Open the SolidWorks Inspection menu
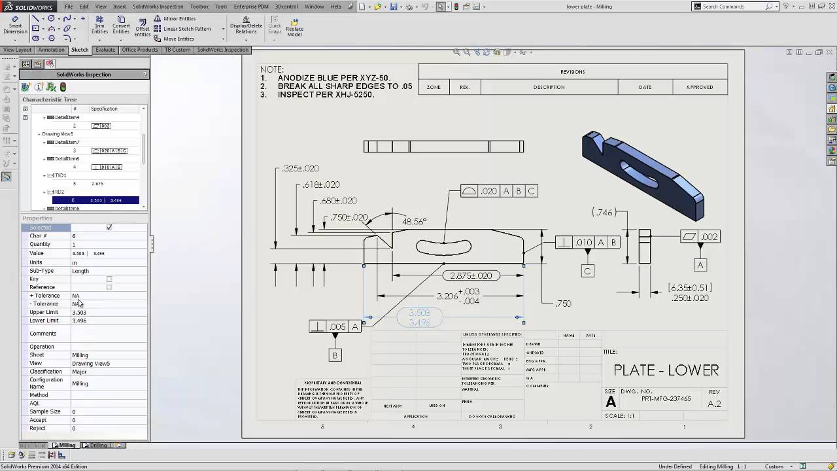 pos(158,7)
